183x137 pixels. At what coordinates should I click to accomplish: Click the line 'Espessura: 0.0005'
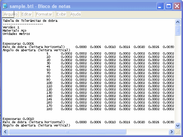18,44
